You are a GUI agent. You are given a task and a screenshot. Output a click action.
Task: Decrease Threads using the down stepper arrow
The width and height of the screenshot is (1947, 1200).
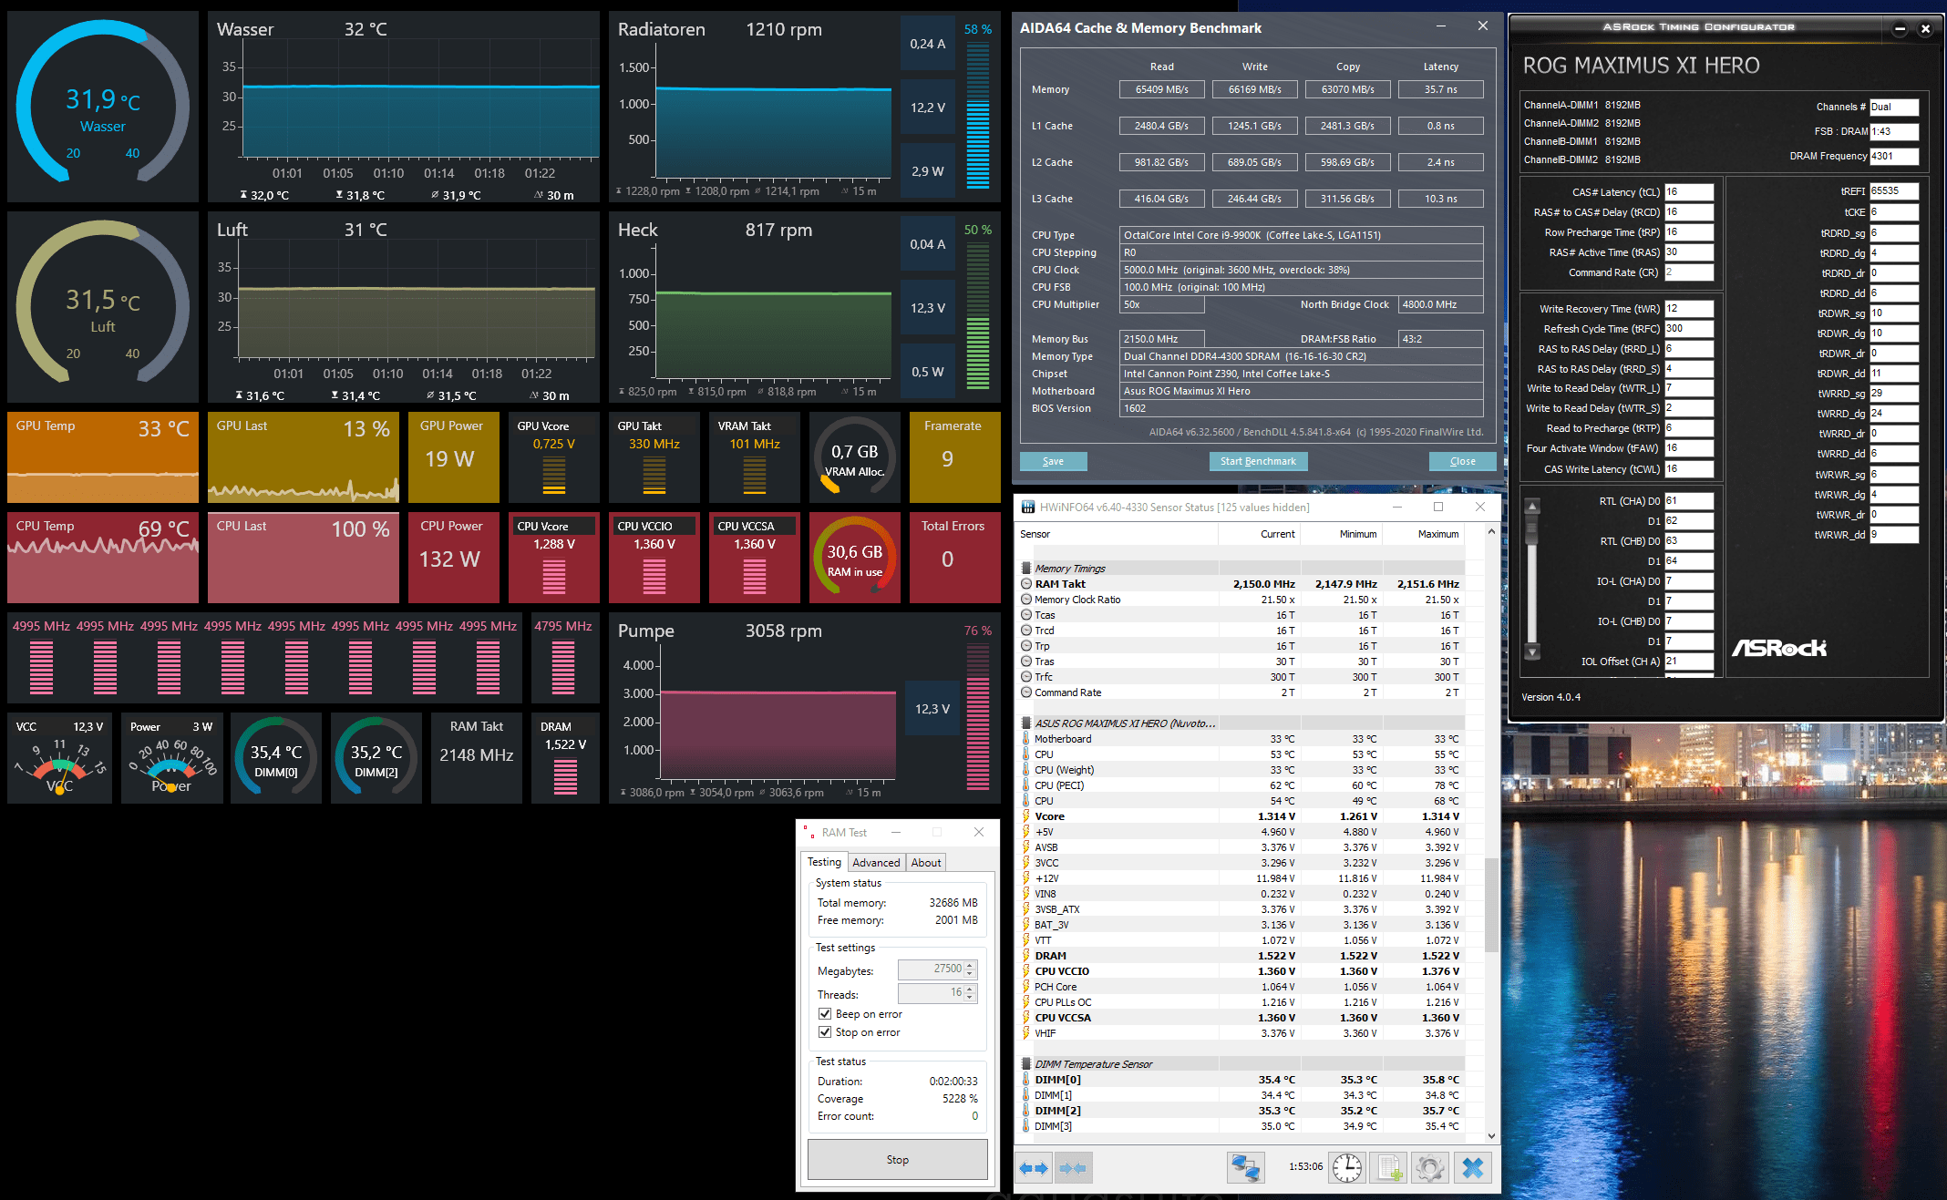coord(970,998)
